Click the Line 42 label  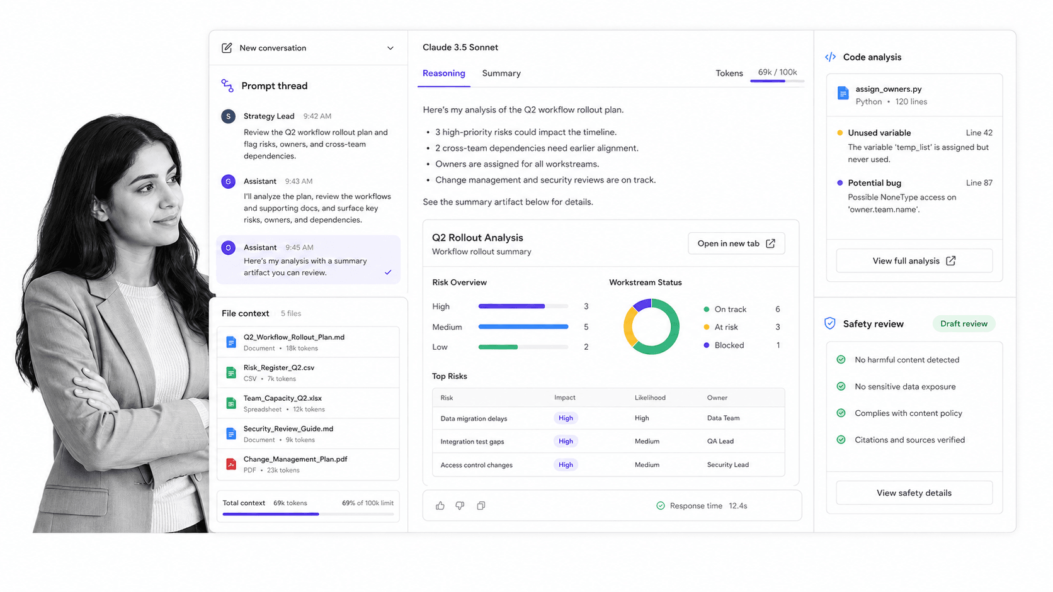coord(979,133)
